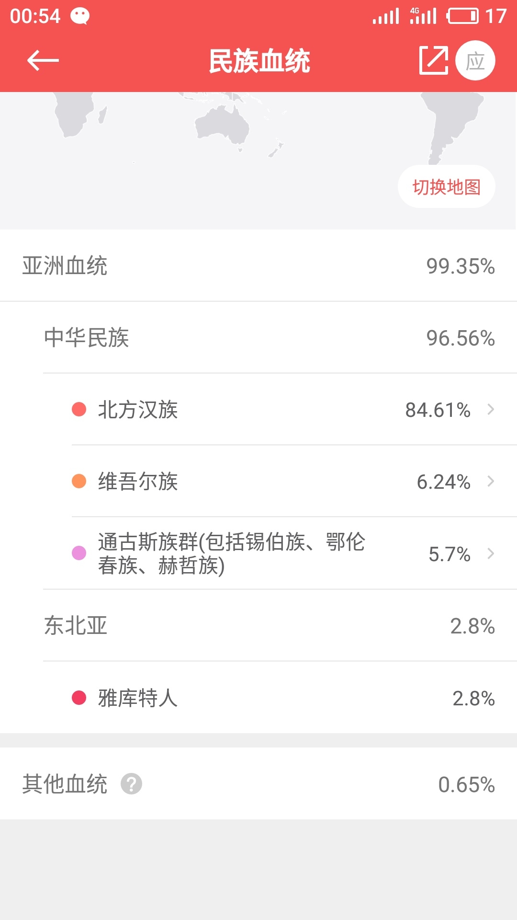Click the pink dot beside 通古斯族群
The height and width of the screenshot is (920, 517).
tap(79, 553)
